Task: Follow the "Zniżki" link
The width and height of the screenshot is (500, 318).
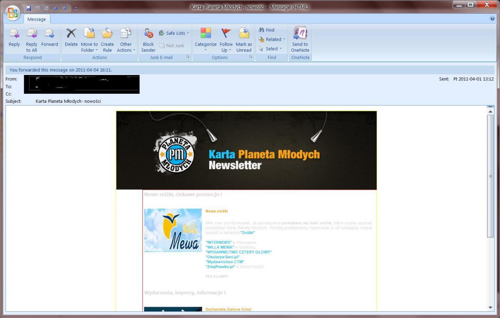Action: [x=248, y=232]
